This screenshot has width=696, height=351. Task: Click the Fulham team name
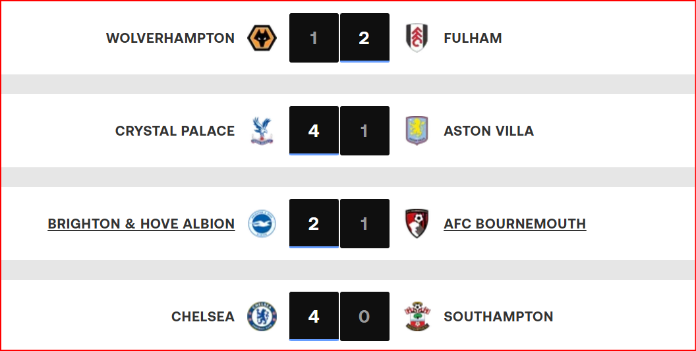473,38
